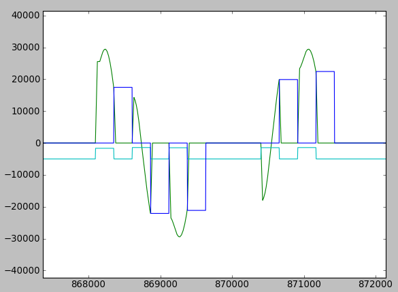This screenshot has height=292, width=398.
Task: Click the green curve's second peak near 871000
Action: click(308, 49)
